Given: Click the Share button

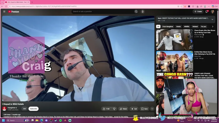Looking at the screenshot, I should coord(123,109).
